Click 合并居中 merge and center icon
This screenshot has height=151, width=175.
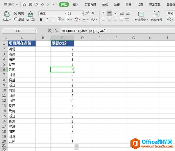(x=141, y=14)
